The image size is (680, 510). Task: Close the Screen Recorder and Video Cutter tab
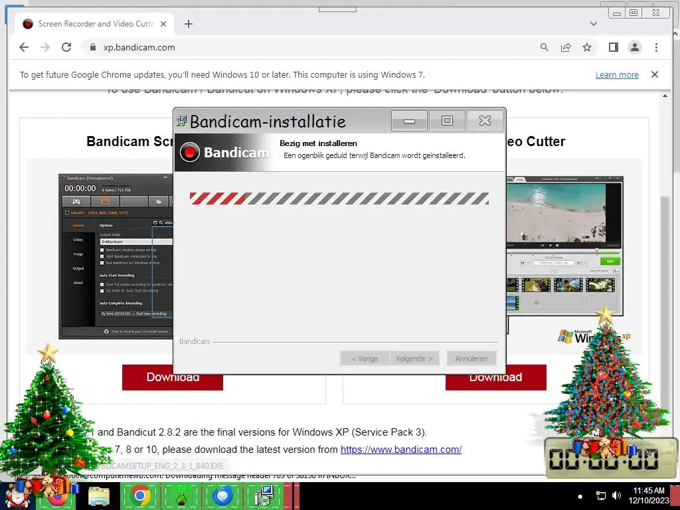(163, 24)
